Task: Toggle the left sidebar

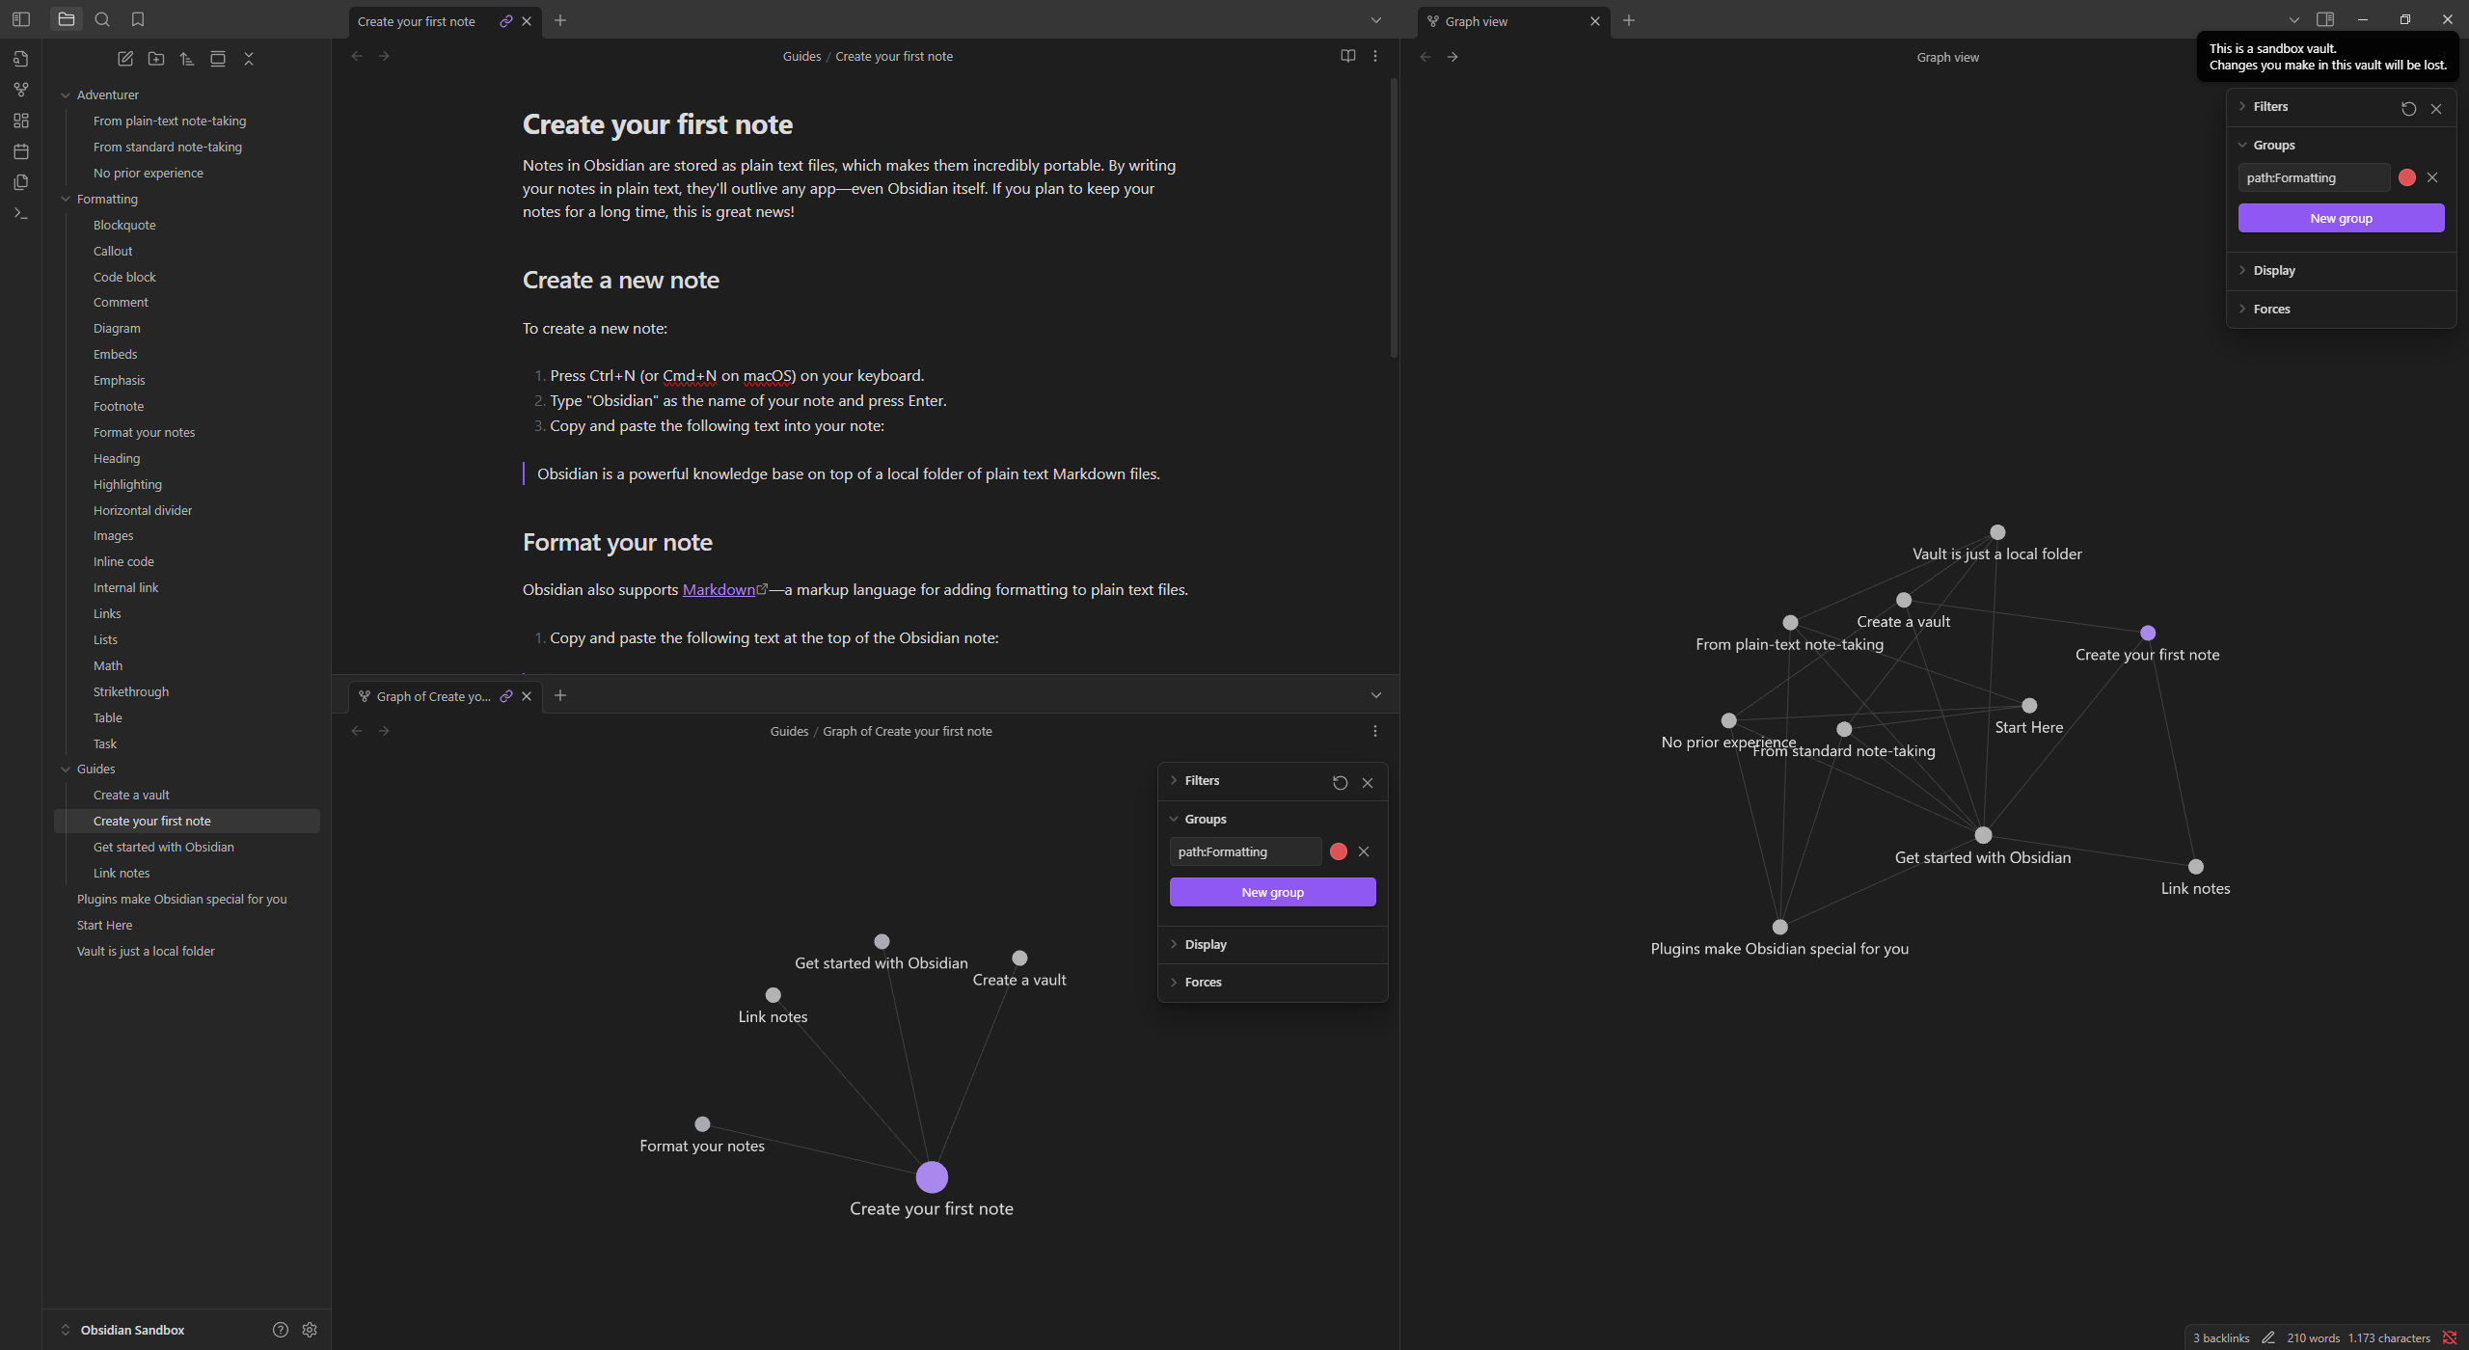Action: pyautogui.click(x=21, y=19)
